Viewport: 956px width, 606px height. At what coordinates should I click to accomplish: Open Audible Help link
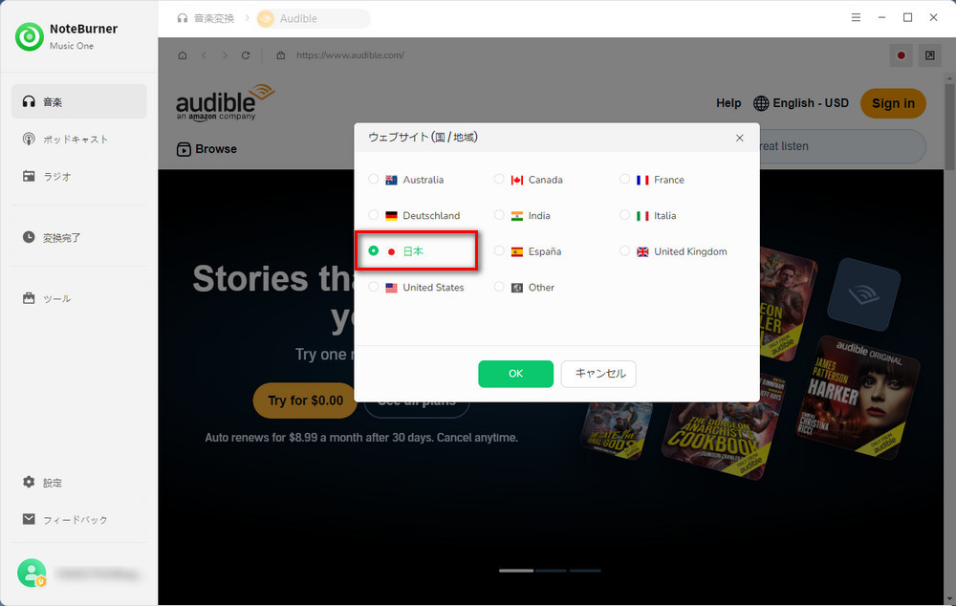click(x=728, y=103)
